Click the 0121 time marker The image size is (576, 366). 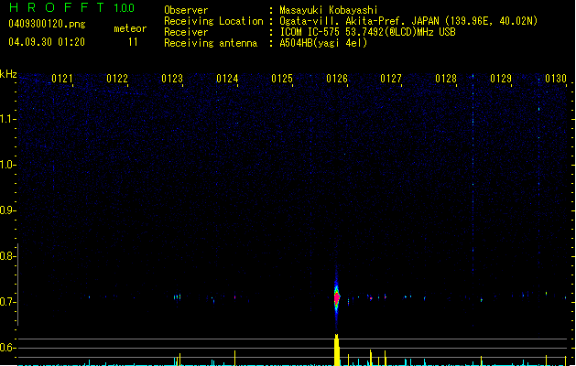62,79
